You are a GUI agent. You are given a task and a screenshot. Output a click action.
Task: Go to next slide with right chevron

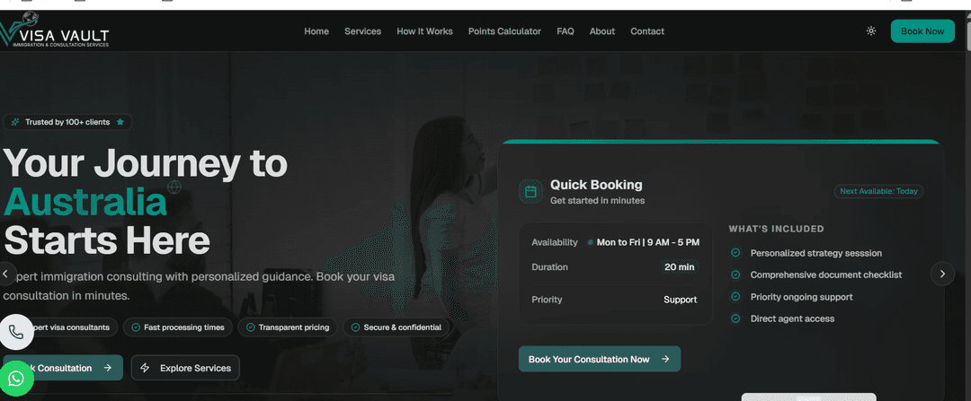click(942, 273)
